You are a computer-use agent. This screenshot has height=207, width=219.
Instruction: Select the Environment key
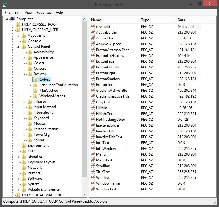pos(38,146)
